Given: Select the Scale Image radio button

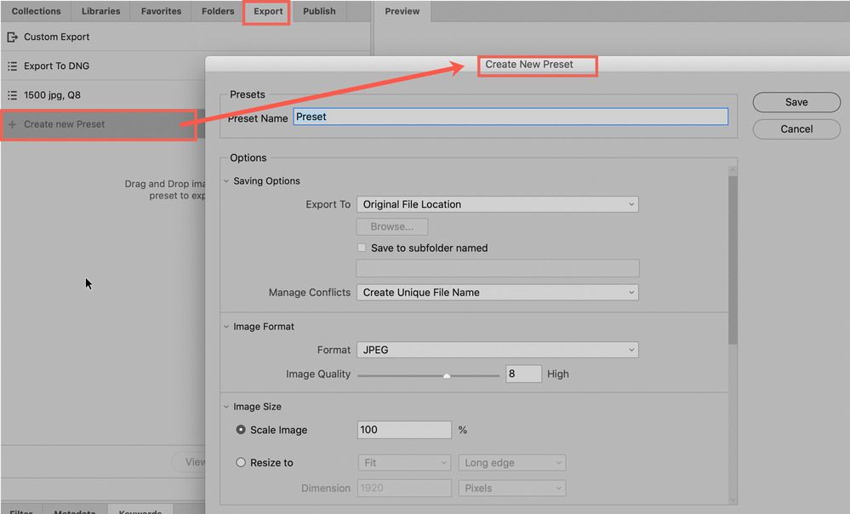Looking at the screenshot, I should click(x=241, y=430).
